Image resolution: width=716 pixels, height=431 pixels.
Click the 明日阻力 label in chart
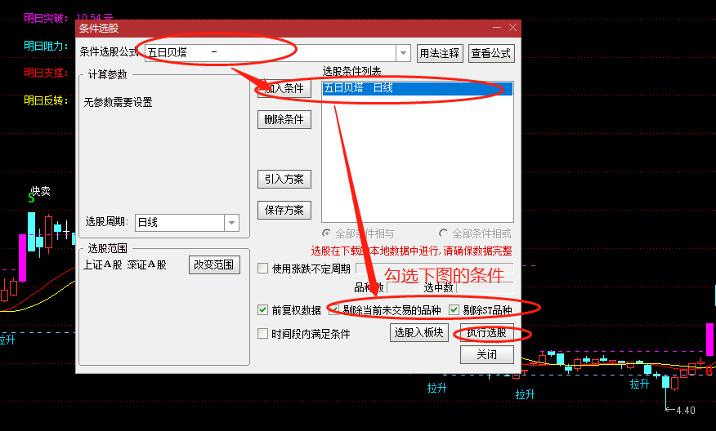tap(46, 46)
